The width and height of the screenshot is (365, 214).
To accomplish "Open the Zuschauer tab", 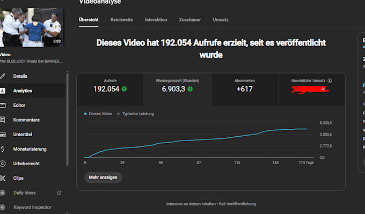I will (189, 20).
